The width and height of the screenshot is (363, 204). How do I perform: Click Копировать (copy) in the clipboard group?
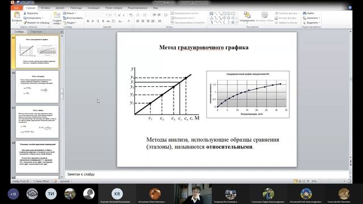click(x=33, y=18)
